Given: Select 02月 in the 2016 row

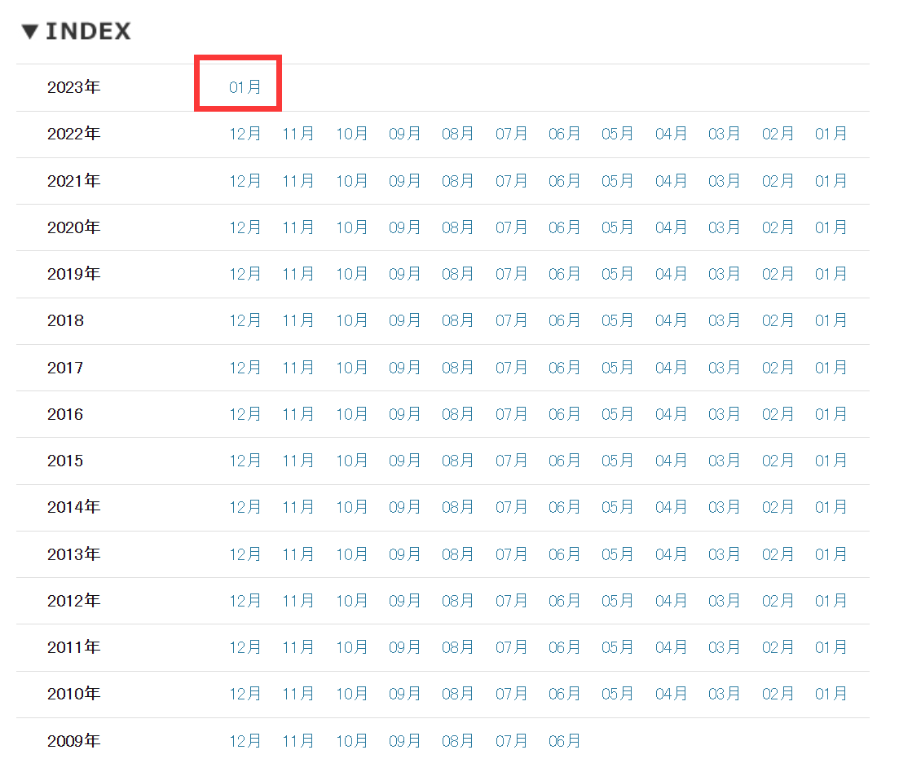Looking at the screenshot, I should coord(778,414).
